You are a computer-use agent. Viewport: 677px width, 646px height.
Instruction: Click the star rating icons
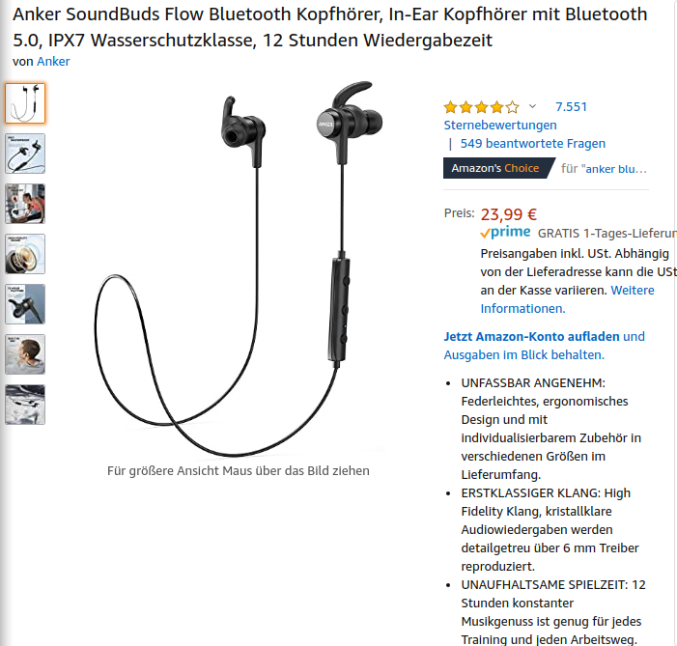[x=481, y=106]
